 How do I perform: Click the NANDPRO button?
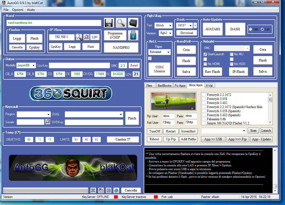(x=121, y=48)
